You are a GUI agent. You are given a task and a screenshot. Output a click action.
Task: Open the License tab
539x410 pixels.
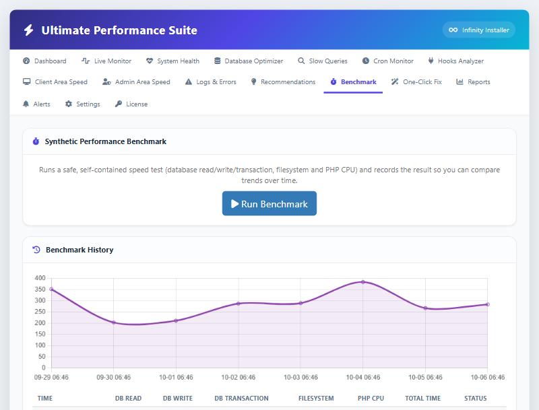pyautogui.click(x=131, y=104)
